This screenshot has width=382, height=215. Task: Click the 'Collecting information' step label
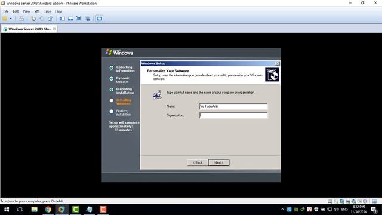[125, 69]
